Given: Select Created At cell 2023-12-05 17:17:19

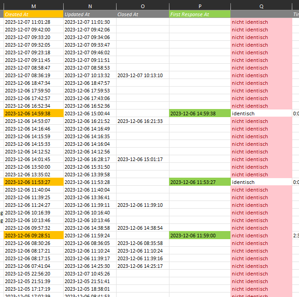Looking at the screenshot, I should [x=34, y=289].
